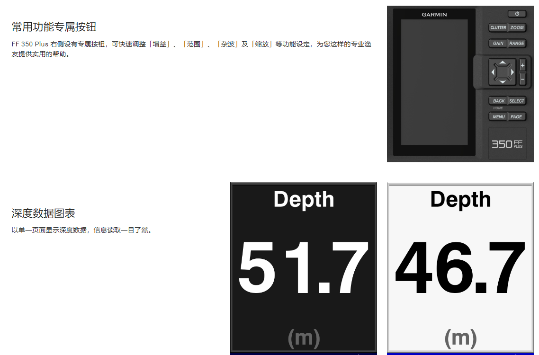The image size is (539, 355).
Task: Click the right arrow on the directional pad
Action: tap(512, 72)
